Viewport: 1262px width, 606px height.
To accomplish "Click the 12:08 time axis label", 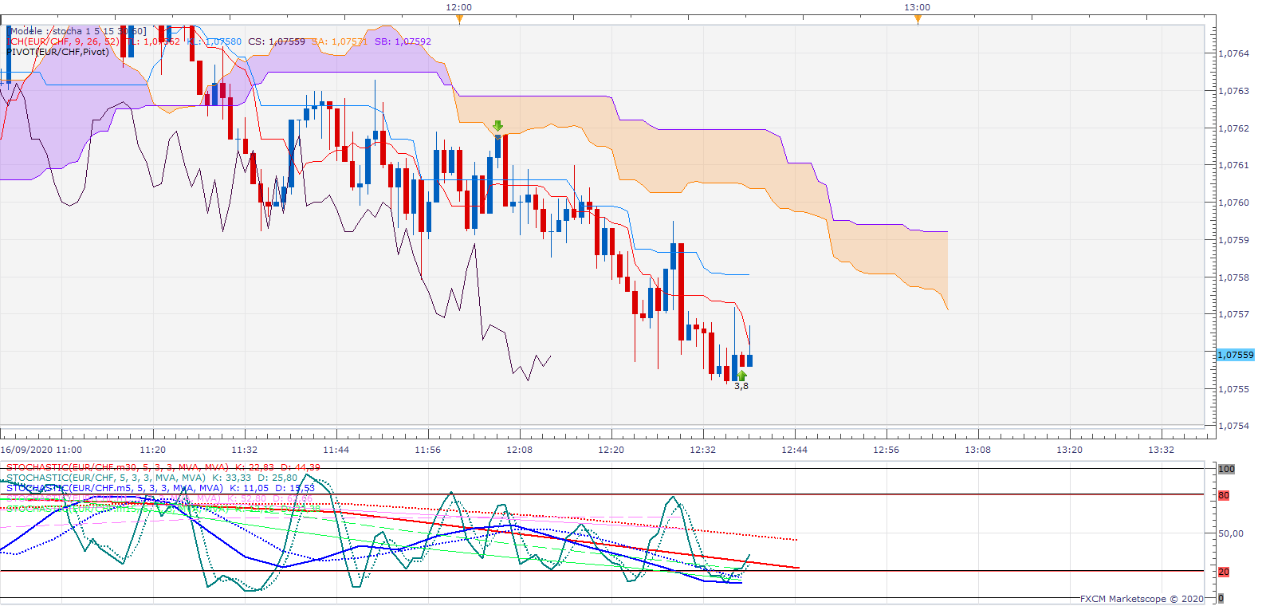I will tap(520, 450).
